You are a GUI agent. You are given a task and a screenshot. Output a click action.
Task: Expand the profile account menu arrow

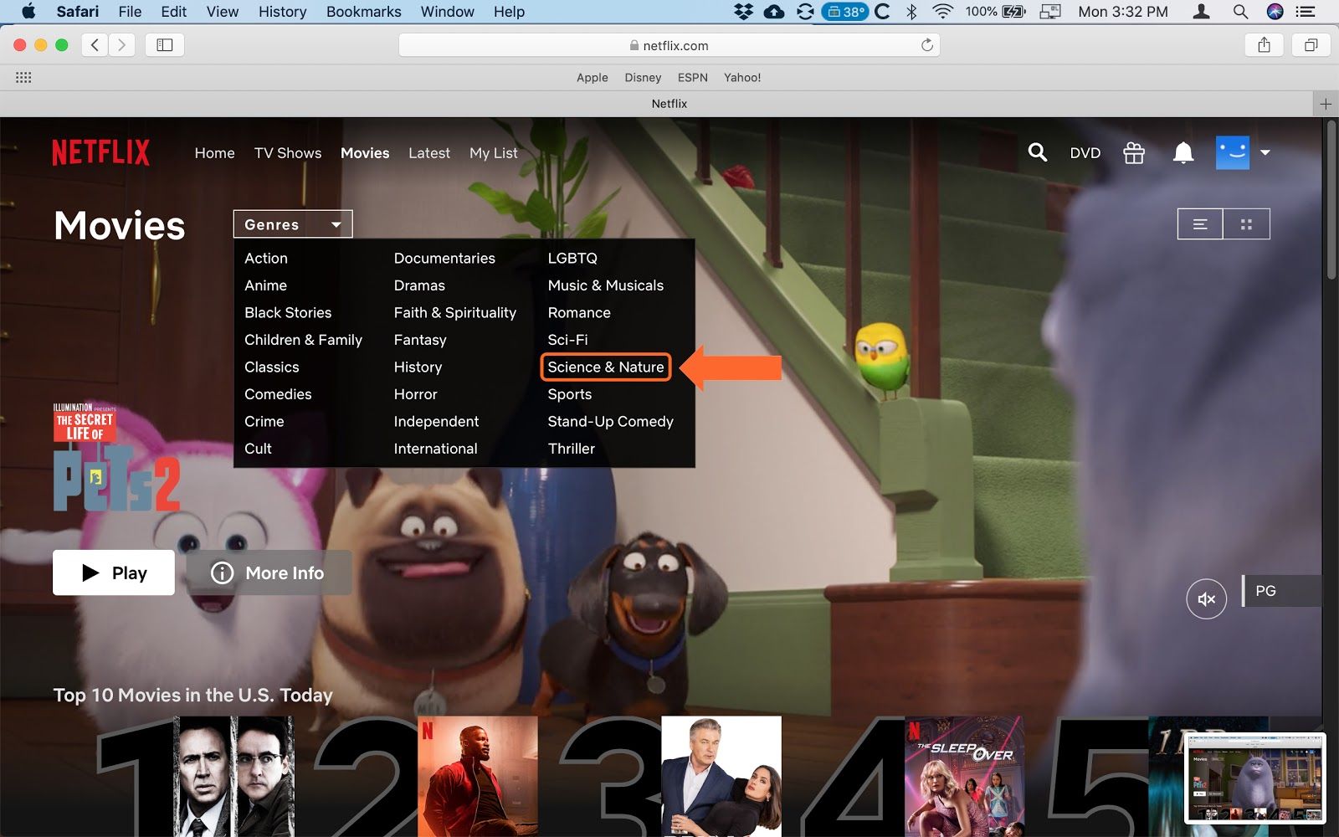pos(1265,152)
